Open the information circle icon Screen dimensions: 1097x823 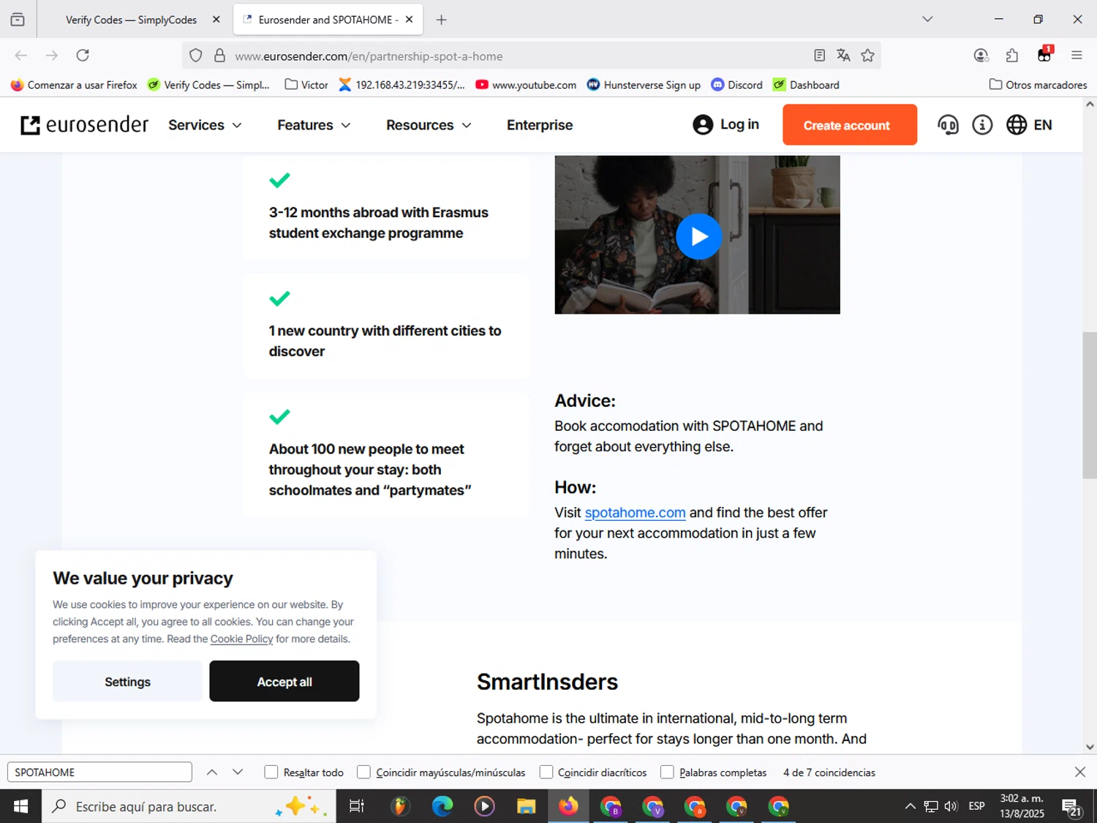click(982, 125)
